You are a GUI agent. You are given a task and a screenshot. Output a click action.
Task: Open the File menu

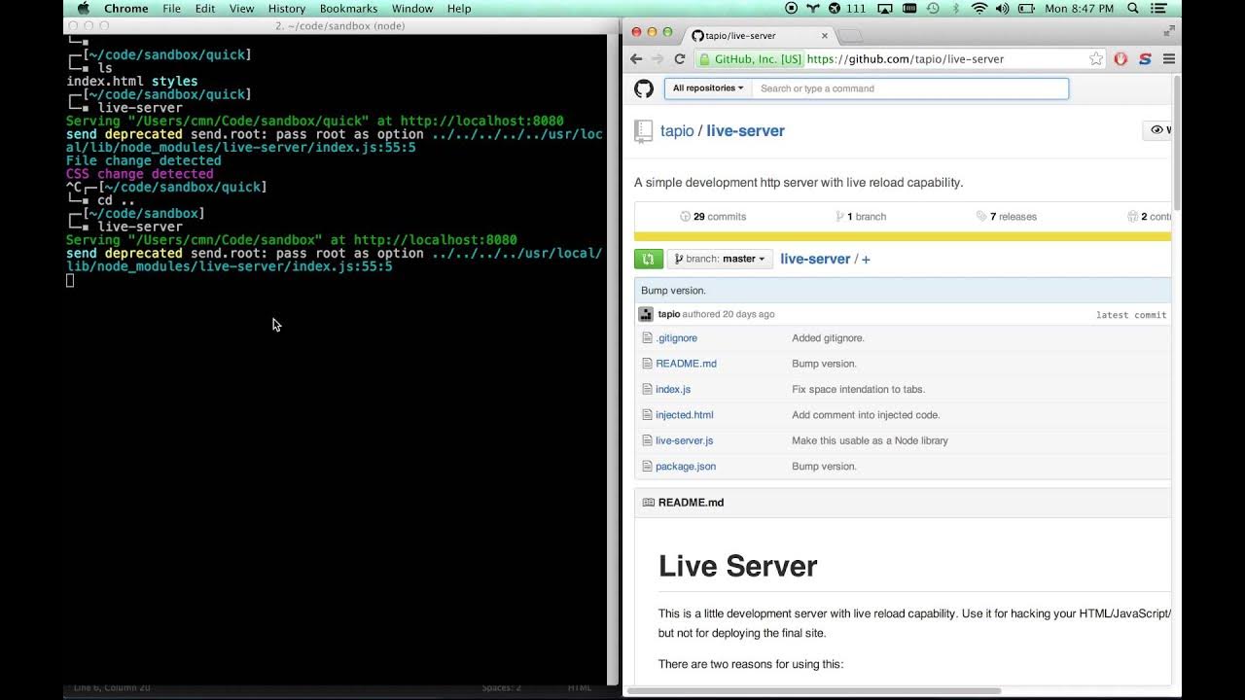point(171,8)
